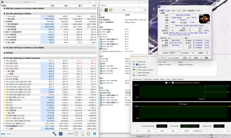Click the collapse-columns arrows icon in HWiNFO

click(9, 134)
